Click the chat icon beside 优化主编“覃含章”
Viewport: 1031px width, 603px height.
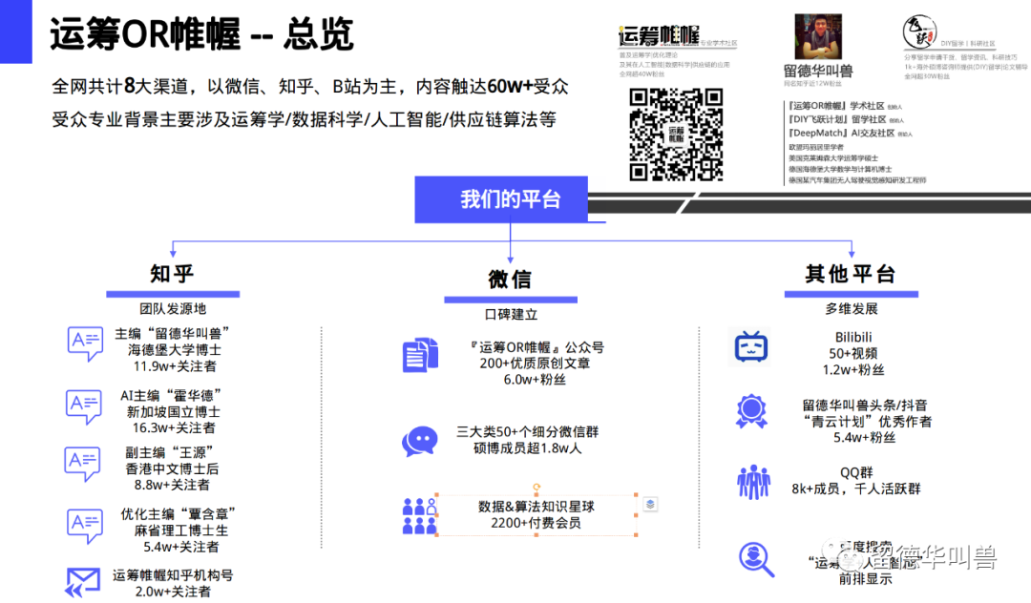(85, 526)
